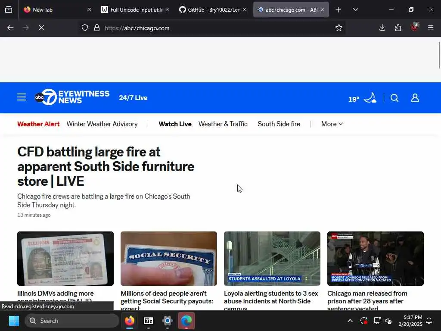Click the taskbar Search box
Screen dimensions: 441x331
[x=72, y=321]
